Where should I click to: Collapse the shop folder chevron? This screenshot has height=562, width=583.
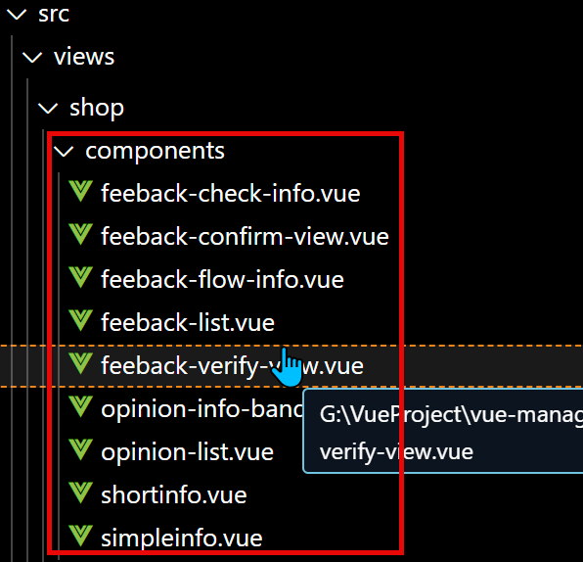coord(48,109)
